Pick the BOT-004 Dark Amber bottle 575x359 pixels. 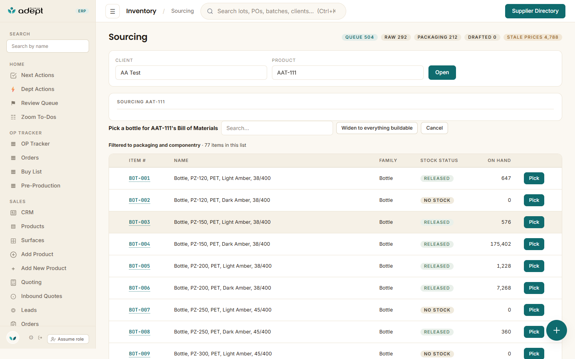534,244
